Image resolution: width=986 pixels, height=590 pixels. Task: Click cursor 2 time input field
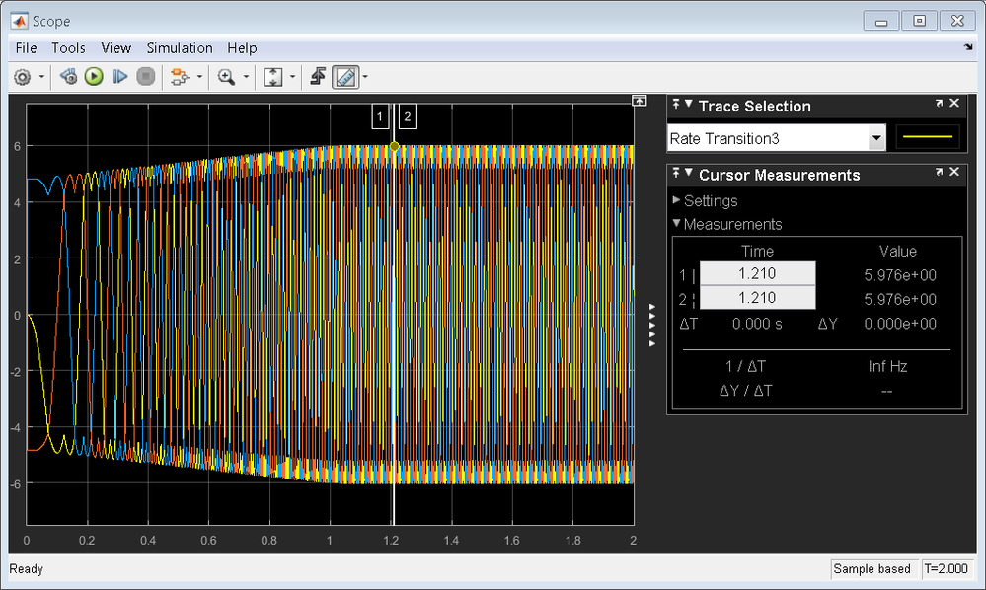pyautogui.click(x=757, y=298)
